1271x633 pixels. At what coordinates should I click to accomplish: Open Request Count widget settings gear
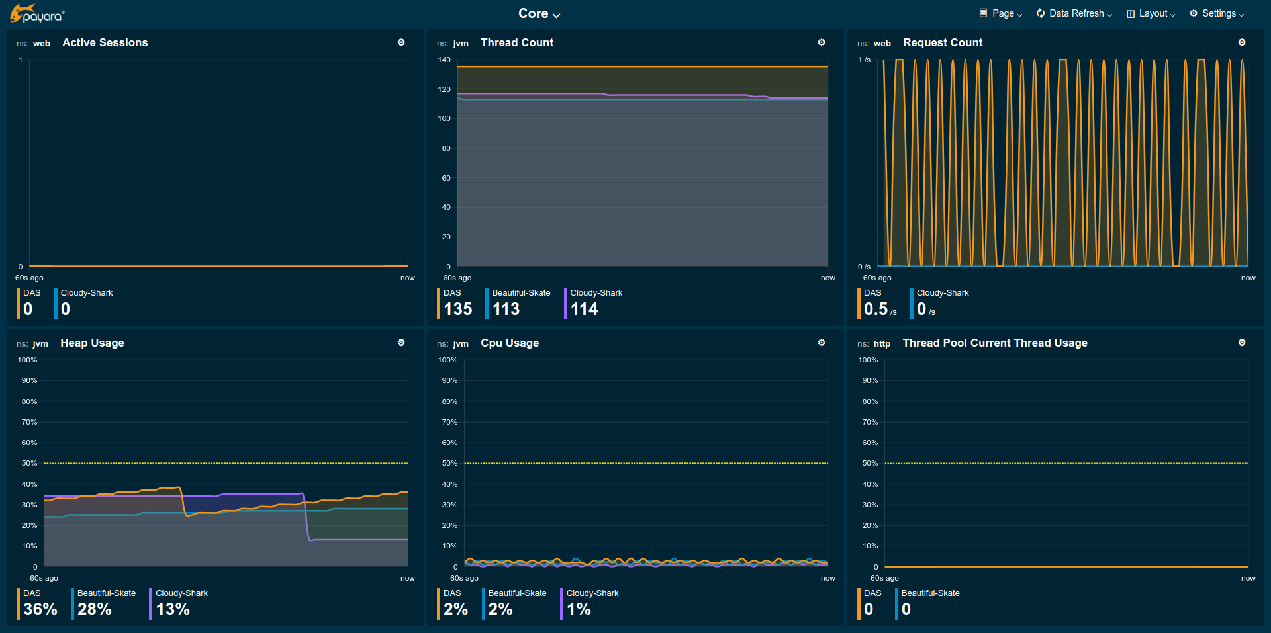click(1242, 42)
